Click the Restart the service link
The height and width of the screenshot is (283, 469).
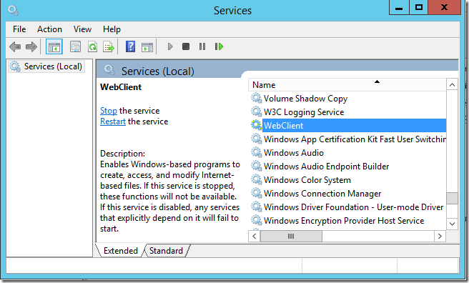(113, 121)
